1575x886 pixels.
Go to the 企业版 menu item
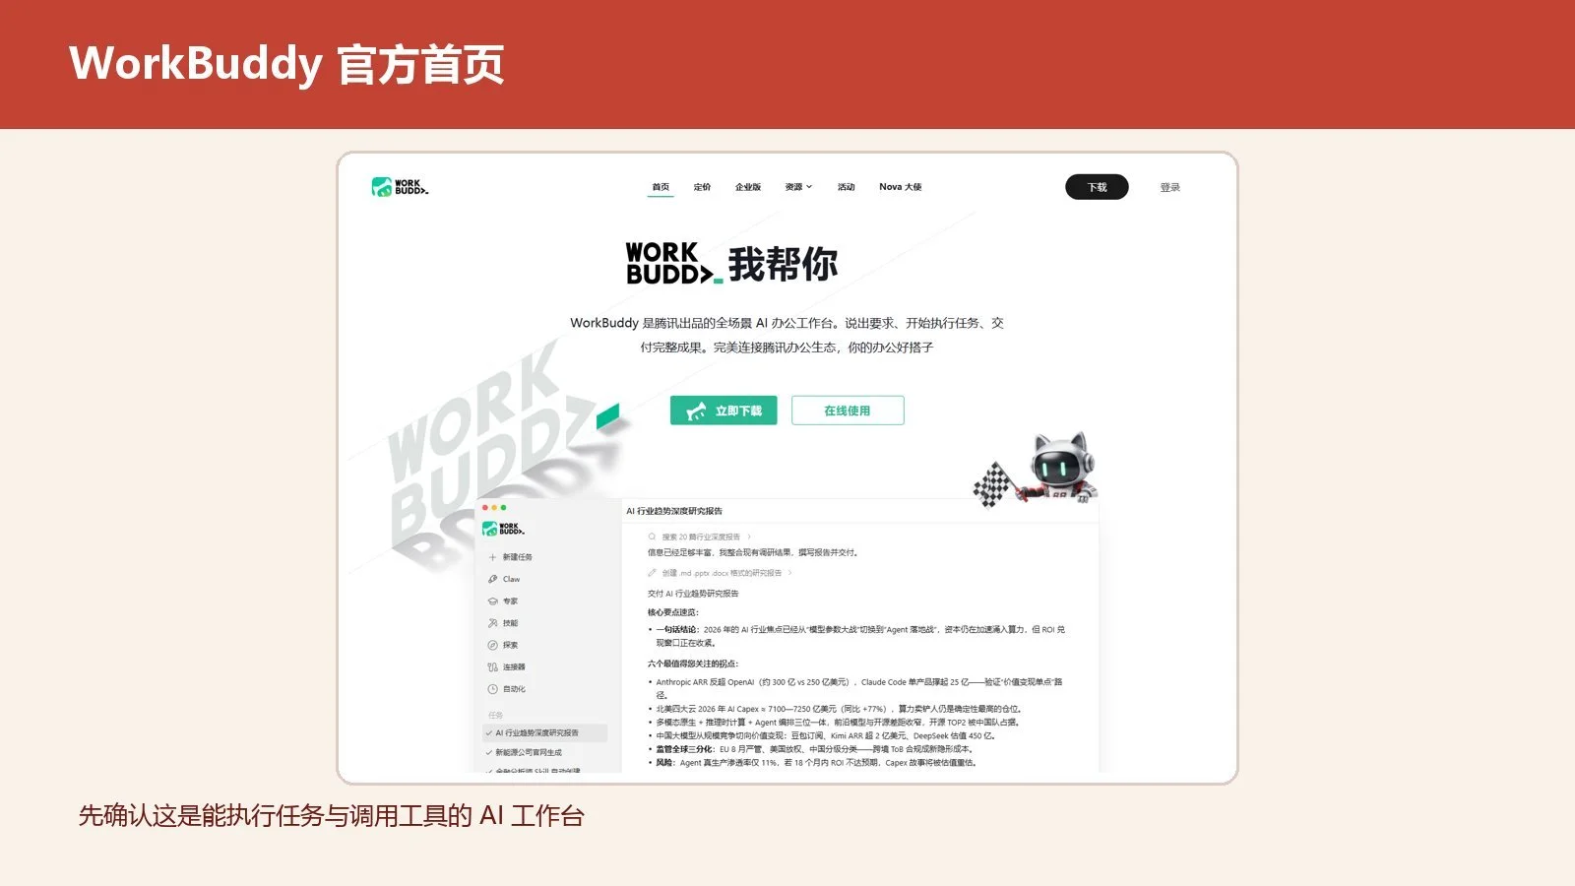pyautogui.click(x=748, y=187)
